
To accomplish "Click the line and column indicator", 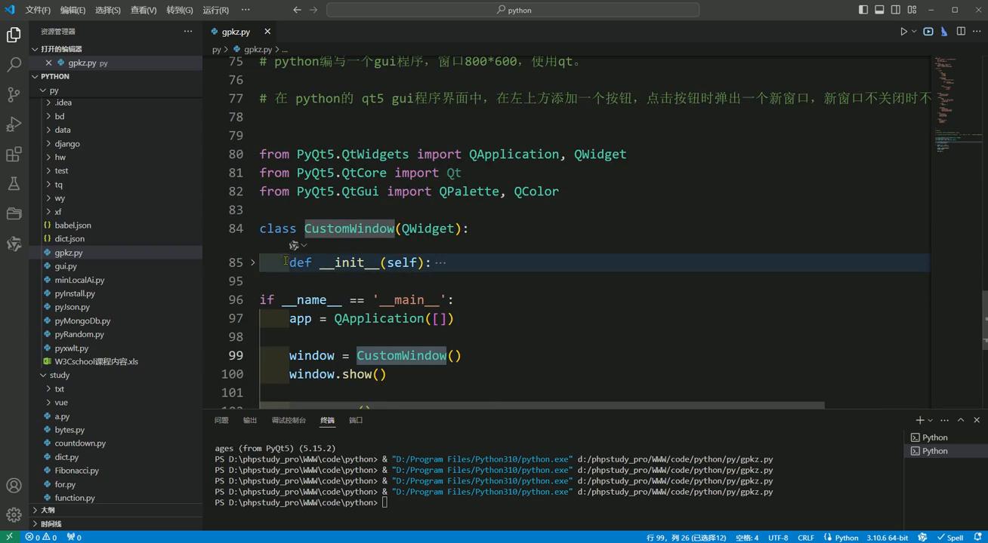I will [x=686, y=537].
